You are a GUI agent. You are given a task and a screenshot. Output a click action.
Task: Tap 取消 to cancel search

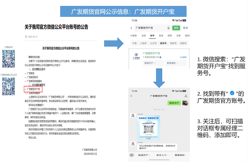tap(185, 28)
